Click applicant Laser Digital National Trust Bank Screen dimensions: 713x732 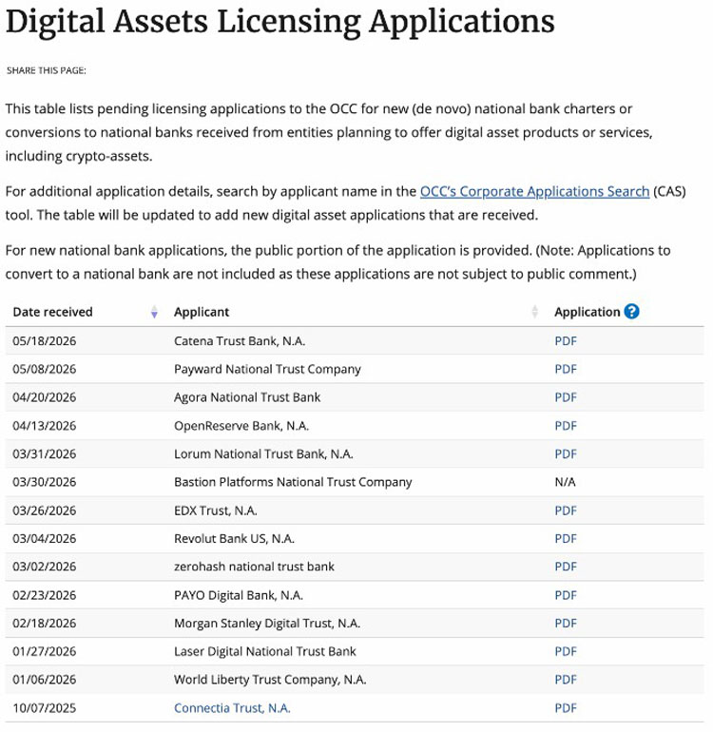pos(264,651)
